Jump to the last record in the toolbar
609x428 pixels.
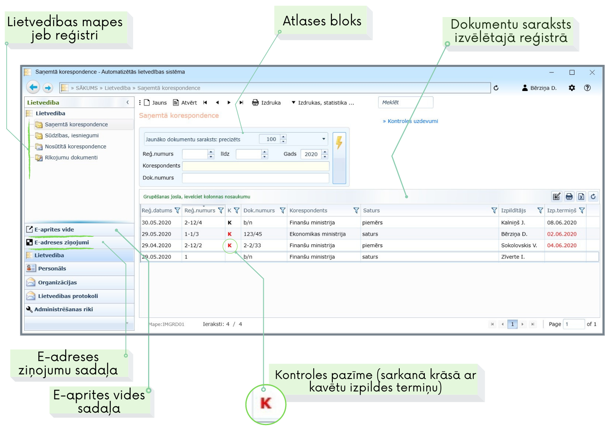coord(241,103)
